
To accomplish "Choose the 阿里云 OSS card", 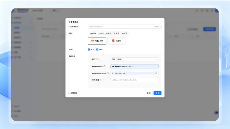I will [97, 41].
